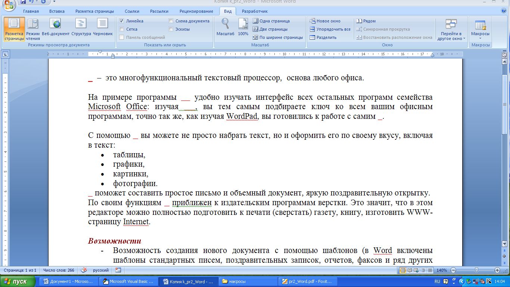Click the zoom slider handle
510x287 pixels.
[x=476, y=270]
